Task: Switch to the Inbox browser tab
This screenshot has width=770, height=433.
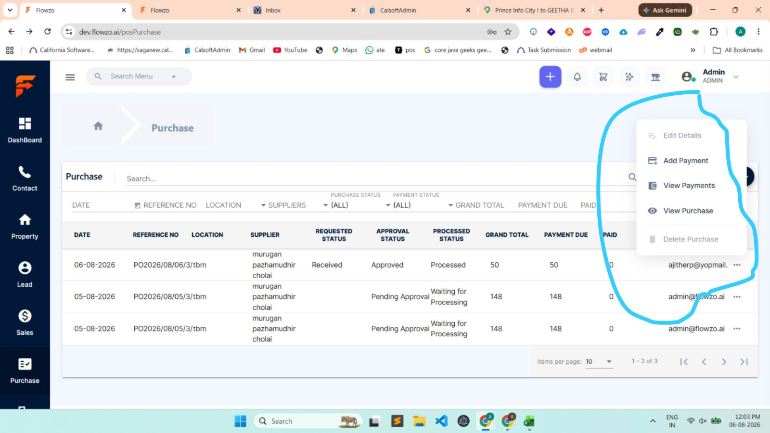Action: 304,10
